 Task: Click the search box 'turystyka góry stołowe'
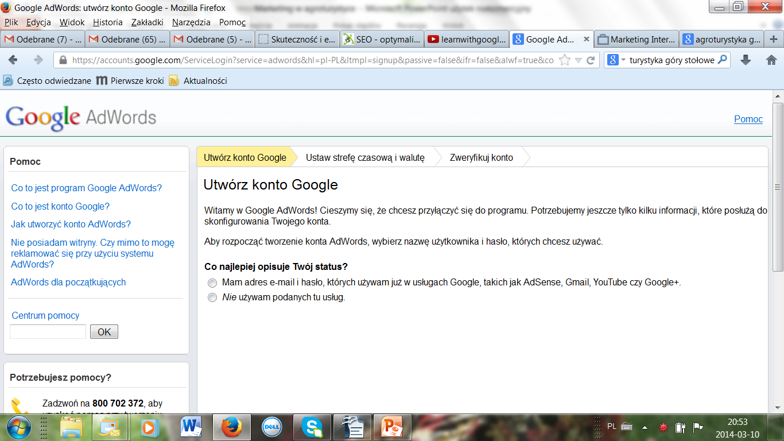(x=672, y=60)
